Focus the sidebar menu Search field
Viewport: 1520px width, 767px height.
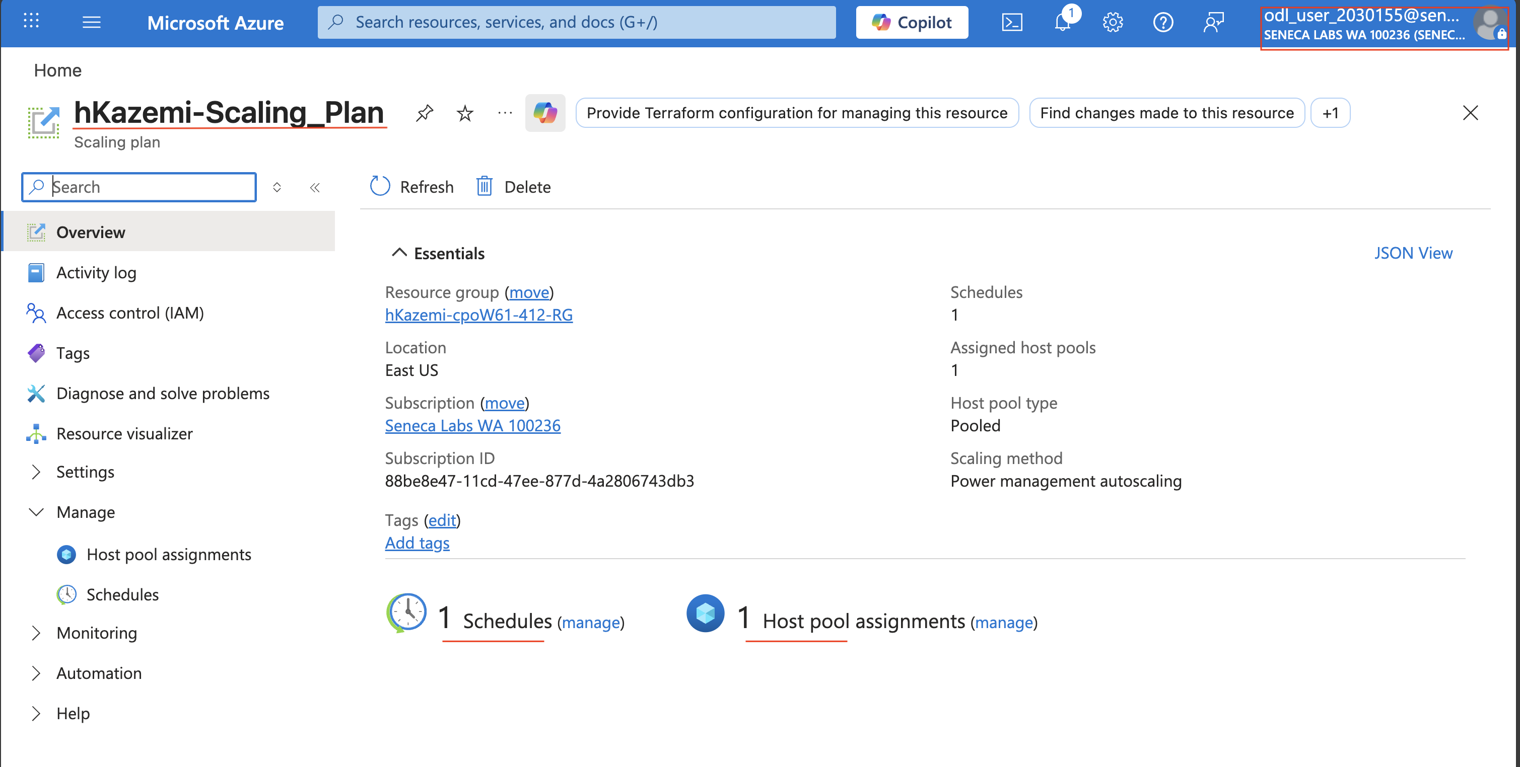pyautogui.click(x=139, y=187)
